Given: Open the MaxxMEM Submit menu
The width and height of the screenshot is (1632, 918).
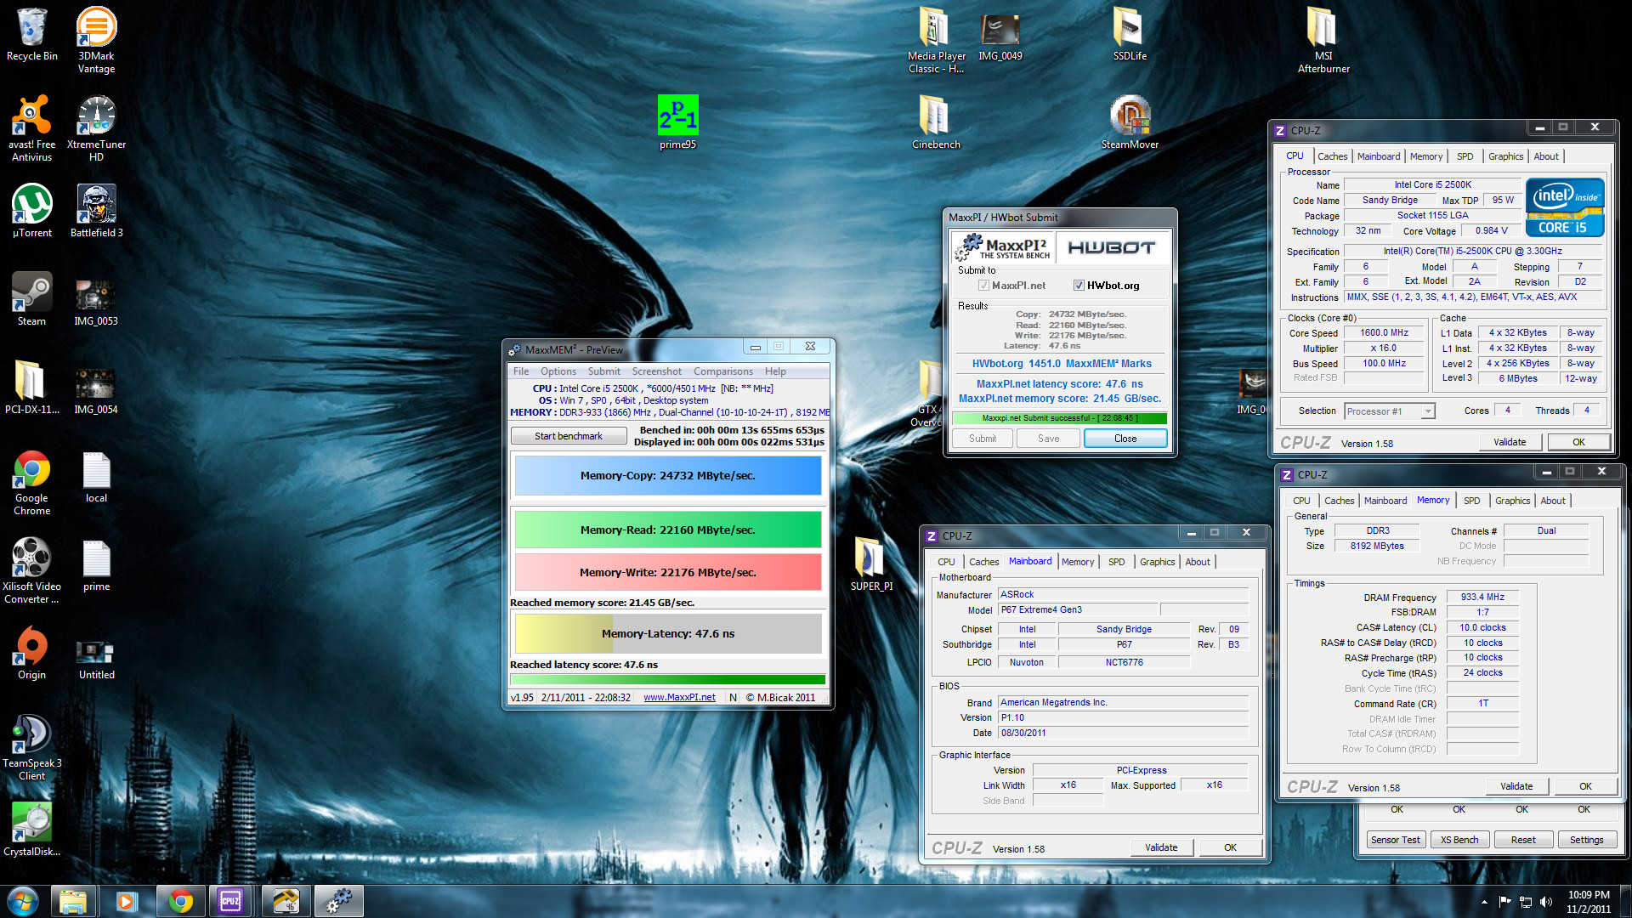Looking at the screenshot, I should (604, 371).
